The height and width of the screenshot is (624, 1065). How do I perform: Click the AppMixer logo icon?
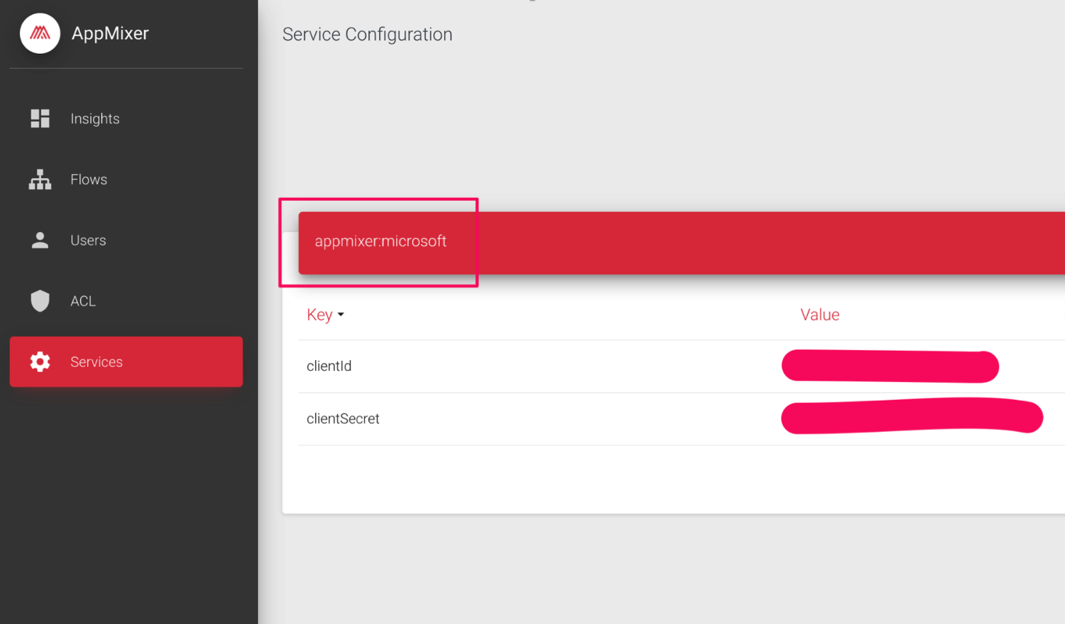(40, 33)
